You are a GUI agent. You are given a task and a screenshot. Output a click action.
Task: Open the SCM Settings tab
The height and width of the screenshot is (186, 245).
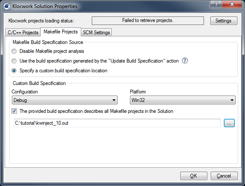click(96, 33)
